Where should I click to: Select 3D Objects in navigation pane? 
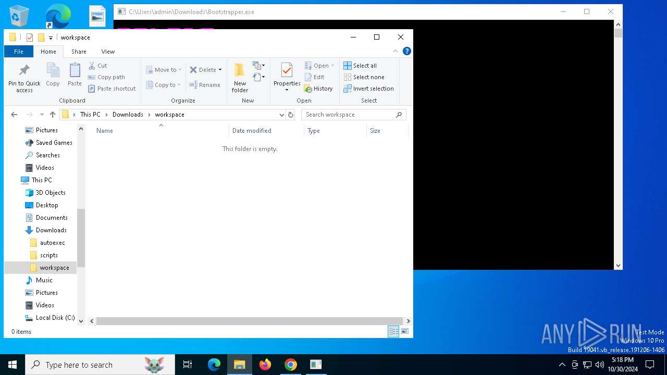click(51, 193)
